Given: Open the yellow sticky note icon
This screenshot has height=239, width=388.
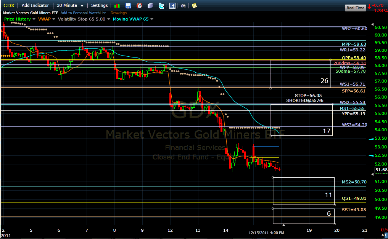Looking at the screenshot, I should point(195,6).
